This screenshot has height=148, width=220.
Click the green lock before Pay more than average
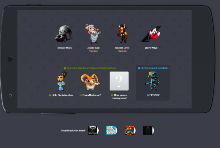click(x=65, y=68)
